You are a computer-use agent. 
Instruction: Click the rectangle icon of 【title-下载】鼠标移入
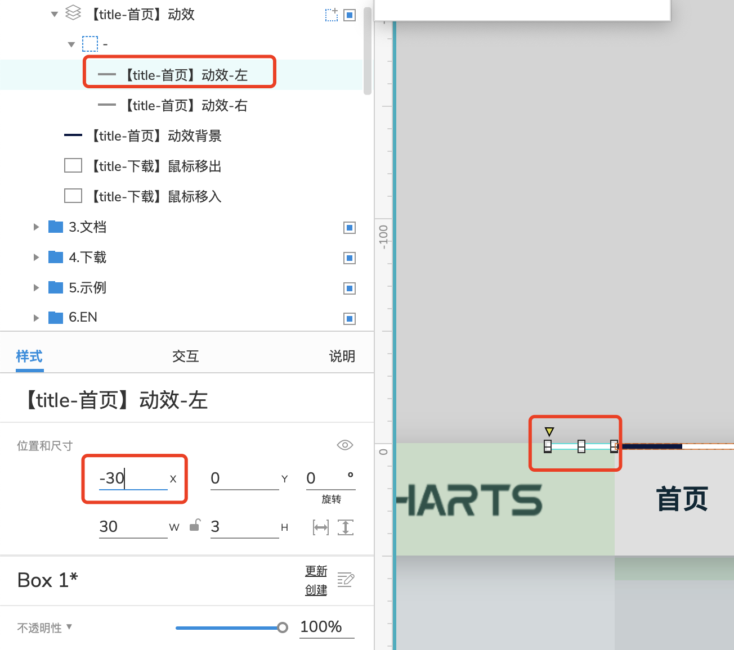73,196
